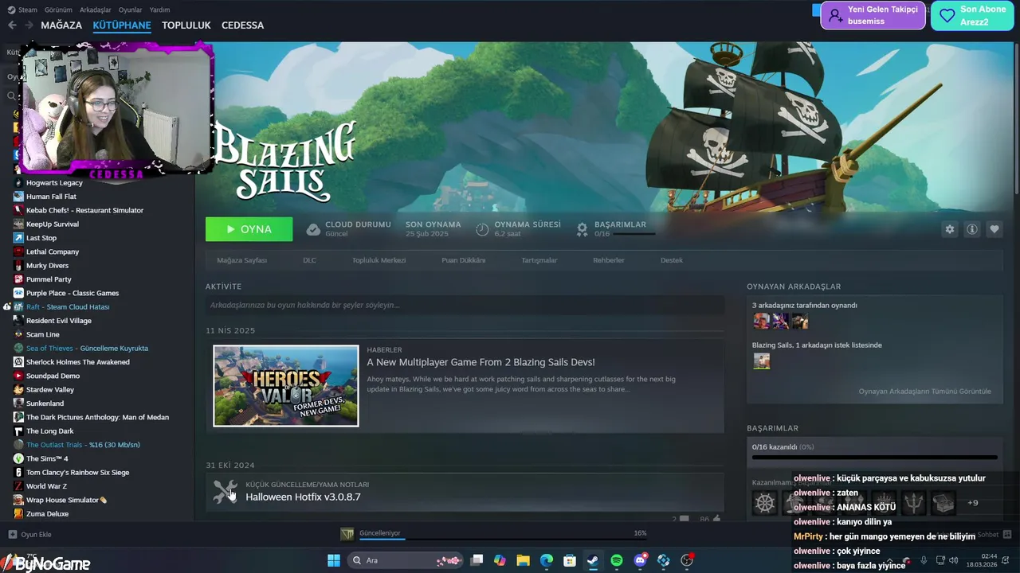Click the Steam icon in taskbar

593,560
